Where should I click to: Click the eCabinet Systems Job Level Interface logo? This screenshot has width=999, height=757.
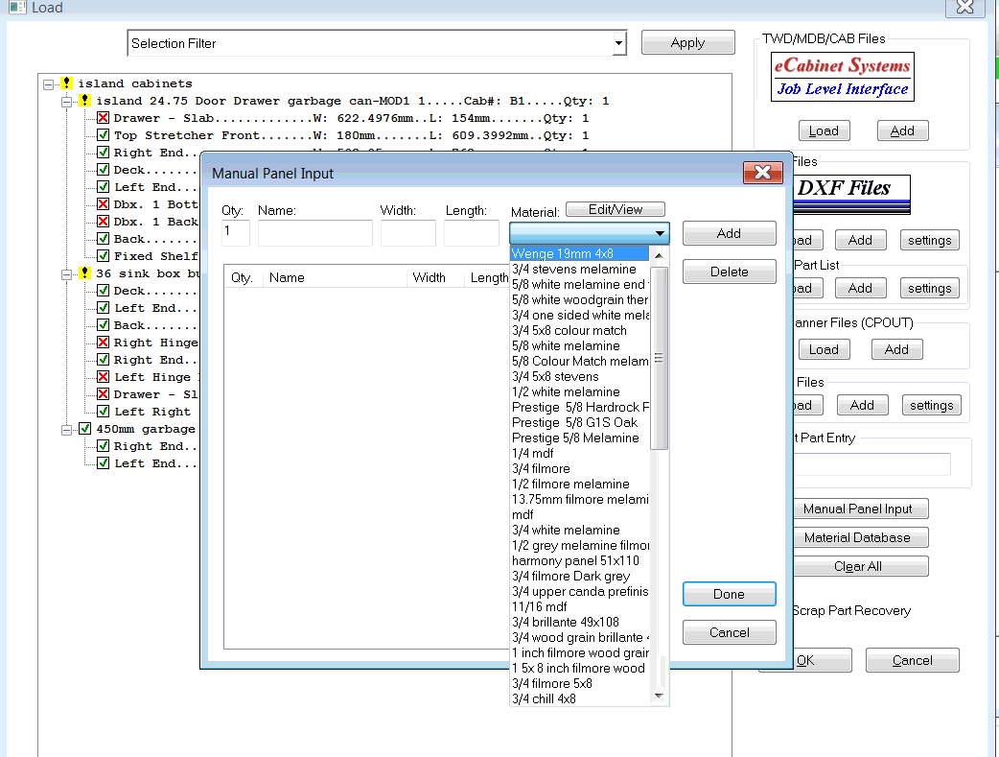click(x=843, y=78)
